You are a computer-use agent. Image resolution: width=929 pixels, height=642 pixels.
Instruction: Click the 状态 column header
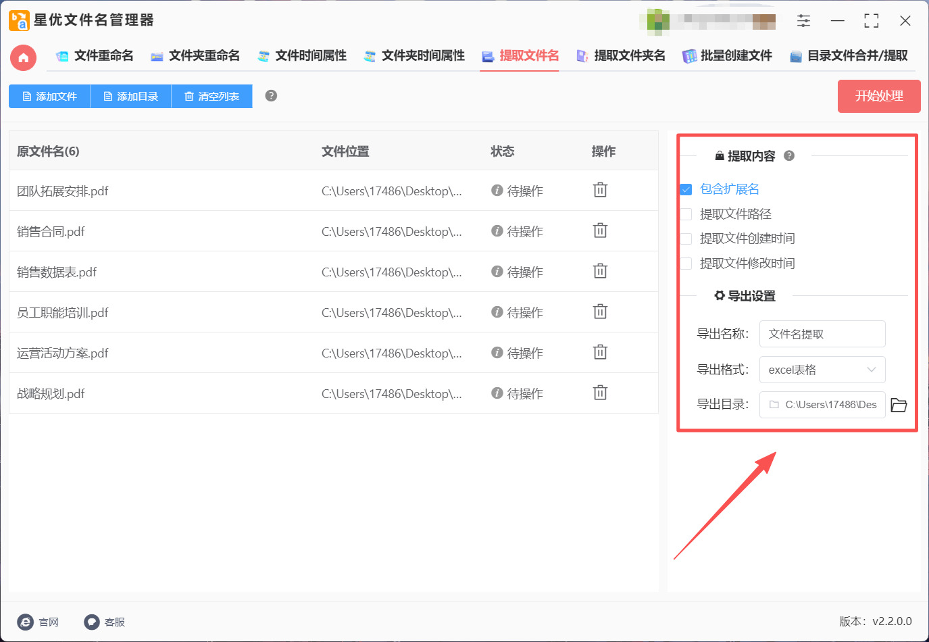click(x=502, y=151)
